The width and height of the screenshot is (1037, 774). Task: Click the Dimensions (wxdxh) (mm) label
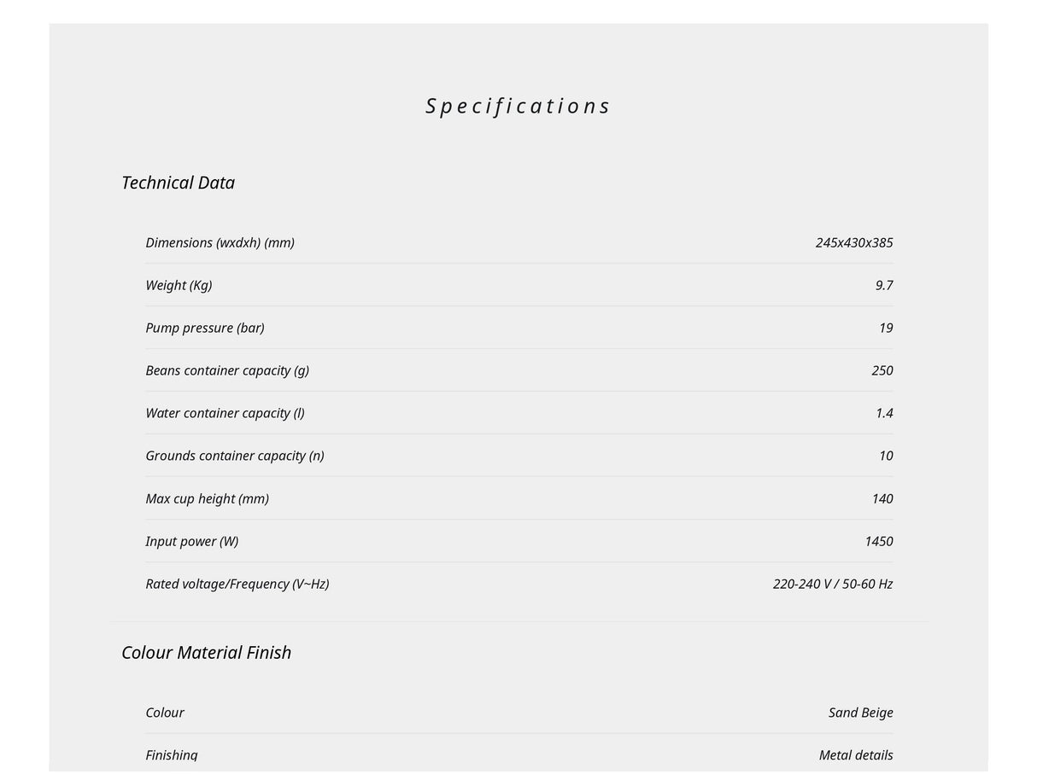[x=220, y=242]
